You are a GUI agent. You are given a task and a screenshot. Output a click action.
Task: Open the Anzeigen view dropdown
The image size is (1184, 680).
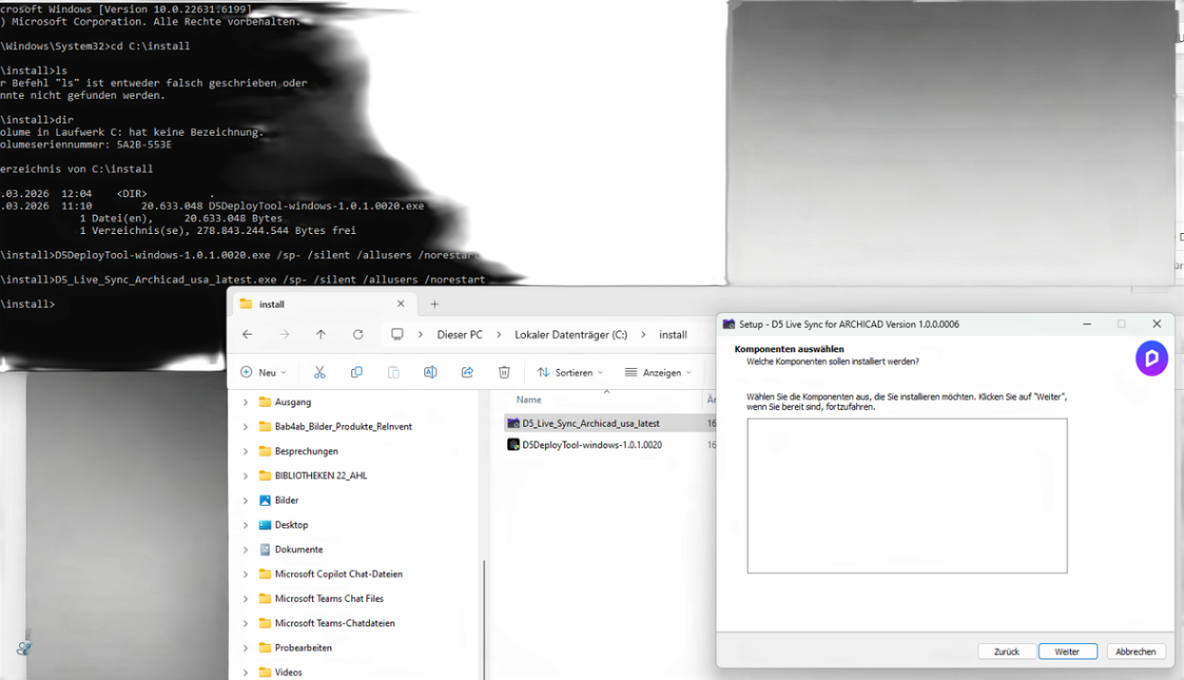[658, 372]
